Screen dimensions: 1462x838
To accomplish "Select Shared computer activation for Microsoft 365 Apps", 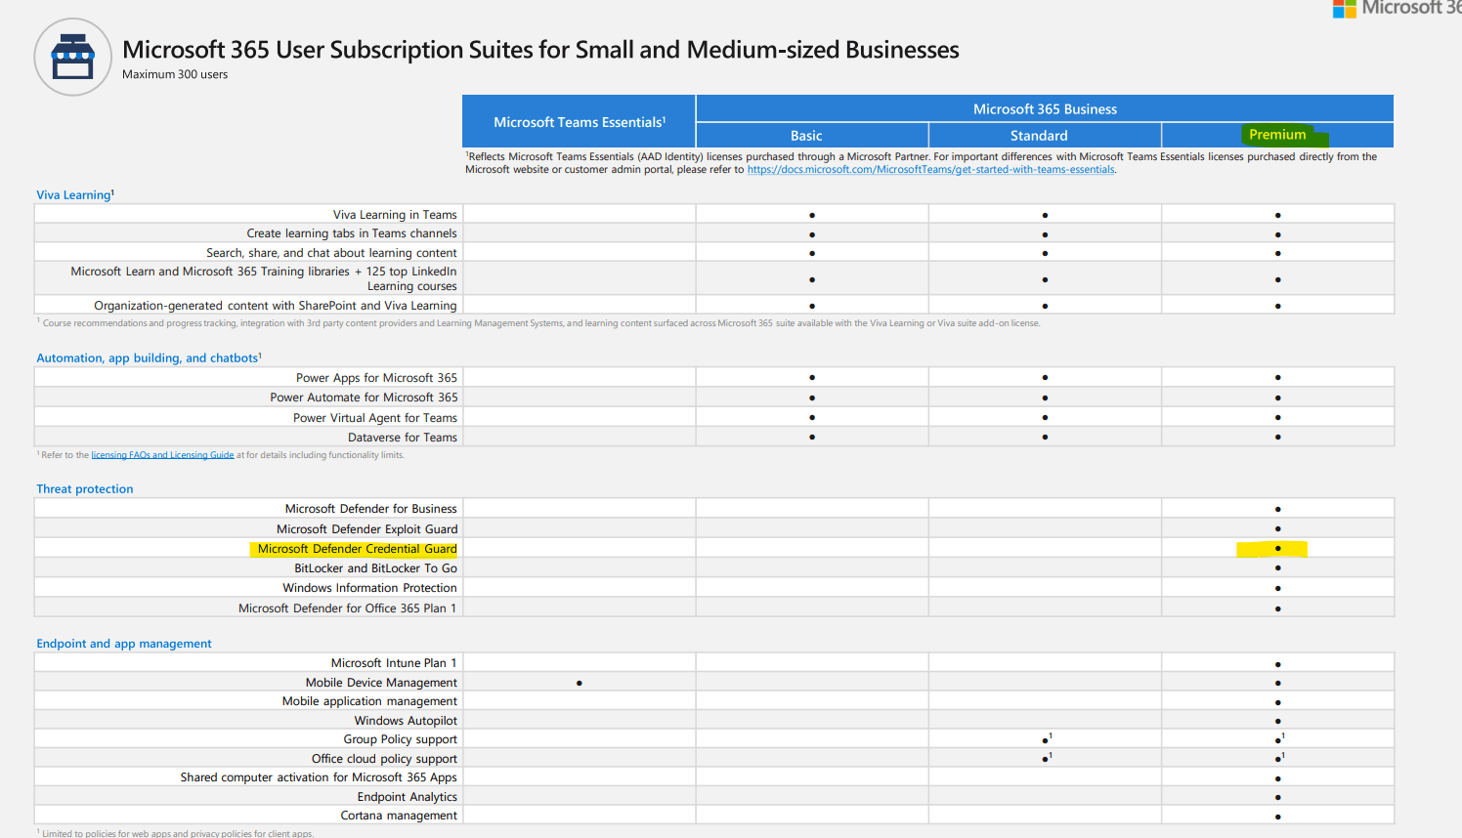I will point(319,777).
